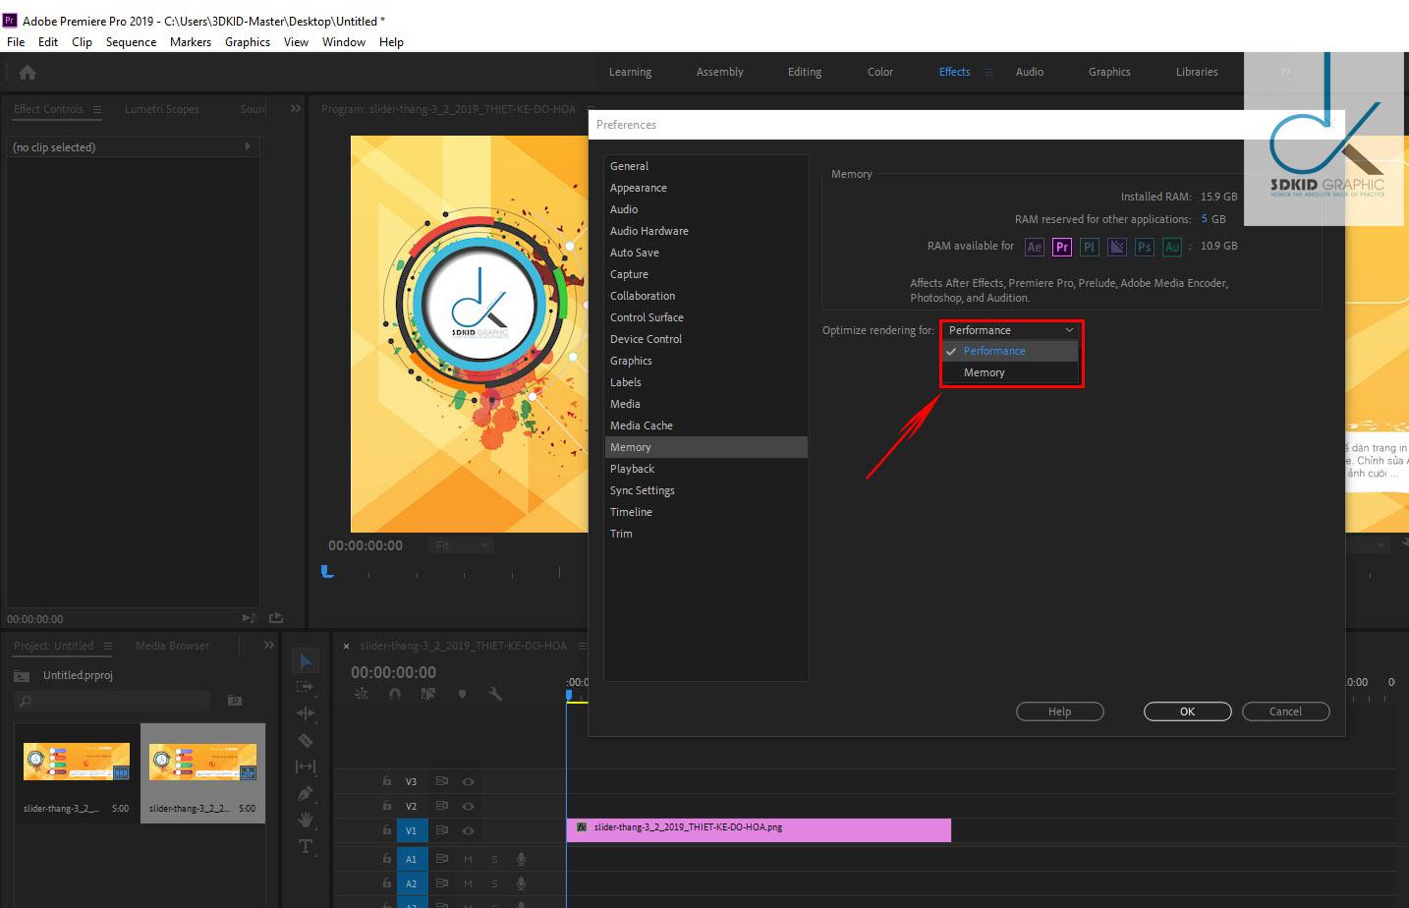Click Help button in Preferences dialog
Screen dimensions: 1409x908
pos(1059,711)
